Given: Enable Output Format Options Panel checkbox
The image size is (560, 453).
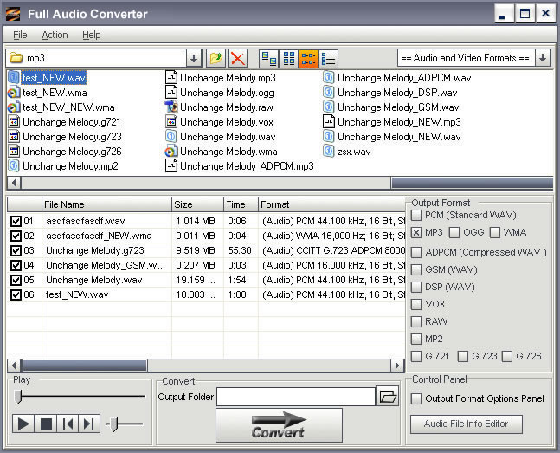Looking at the screenshot, I should 416,398.
